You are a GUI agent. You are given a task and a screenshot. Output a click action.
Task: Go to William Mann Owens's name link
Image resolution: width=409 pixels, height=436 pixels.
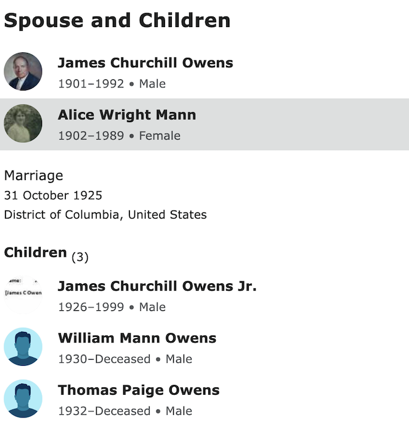pos(137,338)
